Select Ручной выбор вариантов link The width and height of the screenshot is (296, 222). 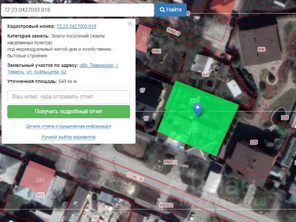click(68, 137)
